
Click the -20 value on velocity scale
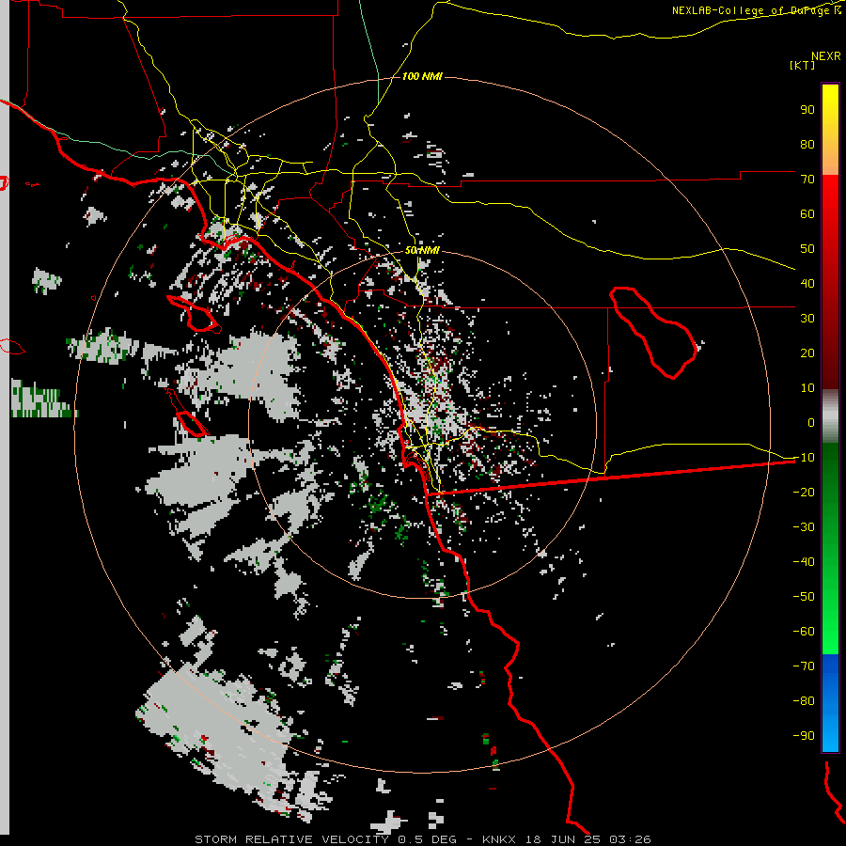coord(804,492)
